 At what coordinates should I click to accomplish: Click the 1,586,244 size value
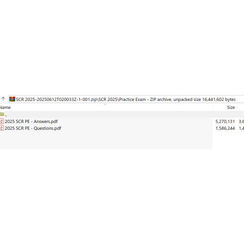pyautogui.click(x=225, y=128)
